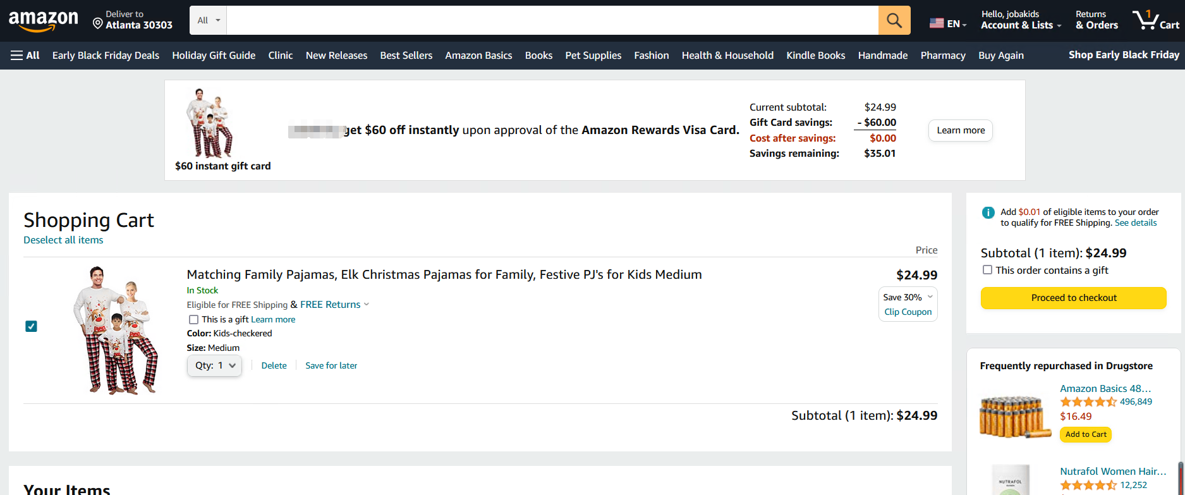Click the info icon beside free shipping message
Image resolution: width=1185 pixels, height=495 pixels.
coord(988,213)
